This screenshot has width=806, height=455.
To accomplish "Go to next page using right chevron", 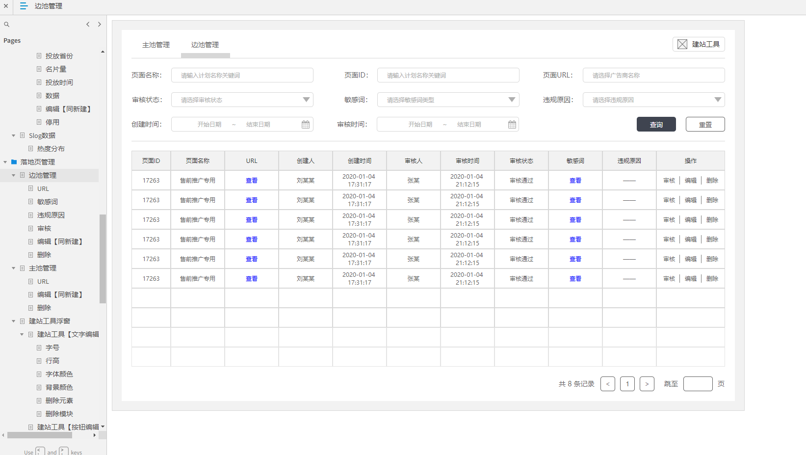I will 100,24.
